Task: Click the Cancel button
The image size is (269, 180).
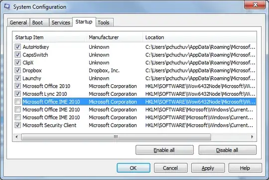Action: [170, 168]
